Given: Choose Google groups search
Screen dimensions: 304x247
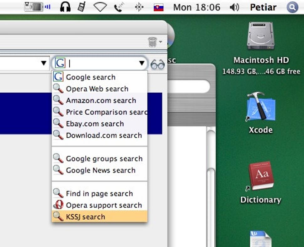Looking at the screenshot, I should 99,159.
